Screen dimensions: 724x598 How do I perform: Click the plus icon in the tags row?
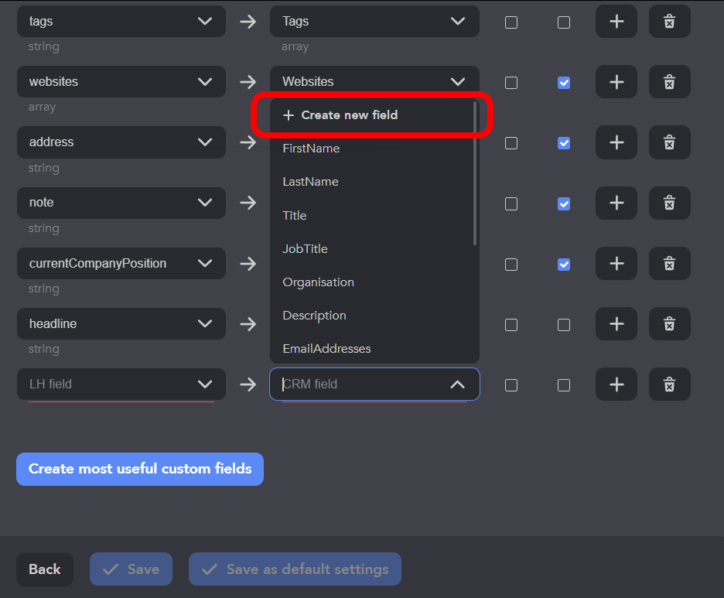tap(616, 22)
